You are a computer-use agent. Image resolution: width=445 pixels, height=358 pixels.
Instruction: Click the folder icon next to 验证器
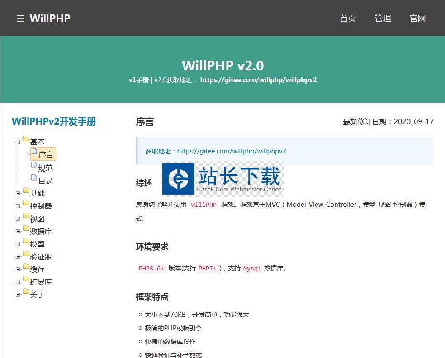point(26,253)
